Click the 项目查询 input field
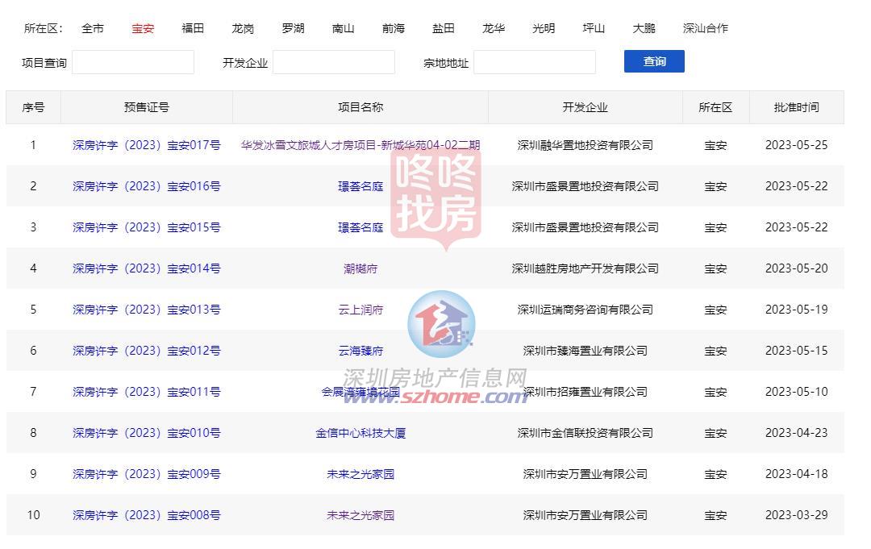 pyautogui.click(x=133, y=62)
